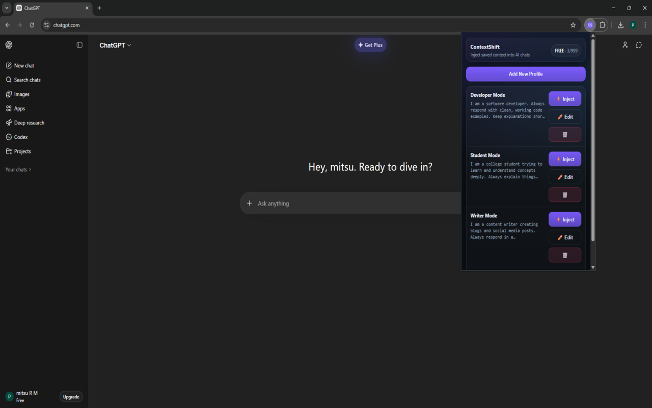
Task: Start a temporary chat
Action: point(639,45)
